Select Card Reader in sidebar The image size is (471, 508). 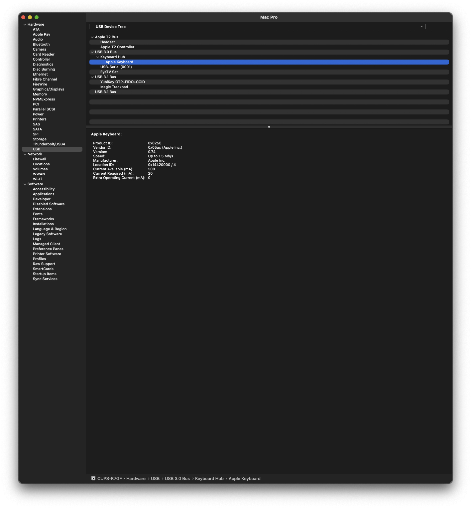(x=44, y=55)
